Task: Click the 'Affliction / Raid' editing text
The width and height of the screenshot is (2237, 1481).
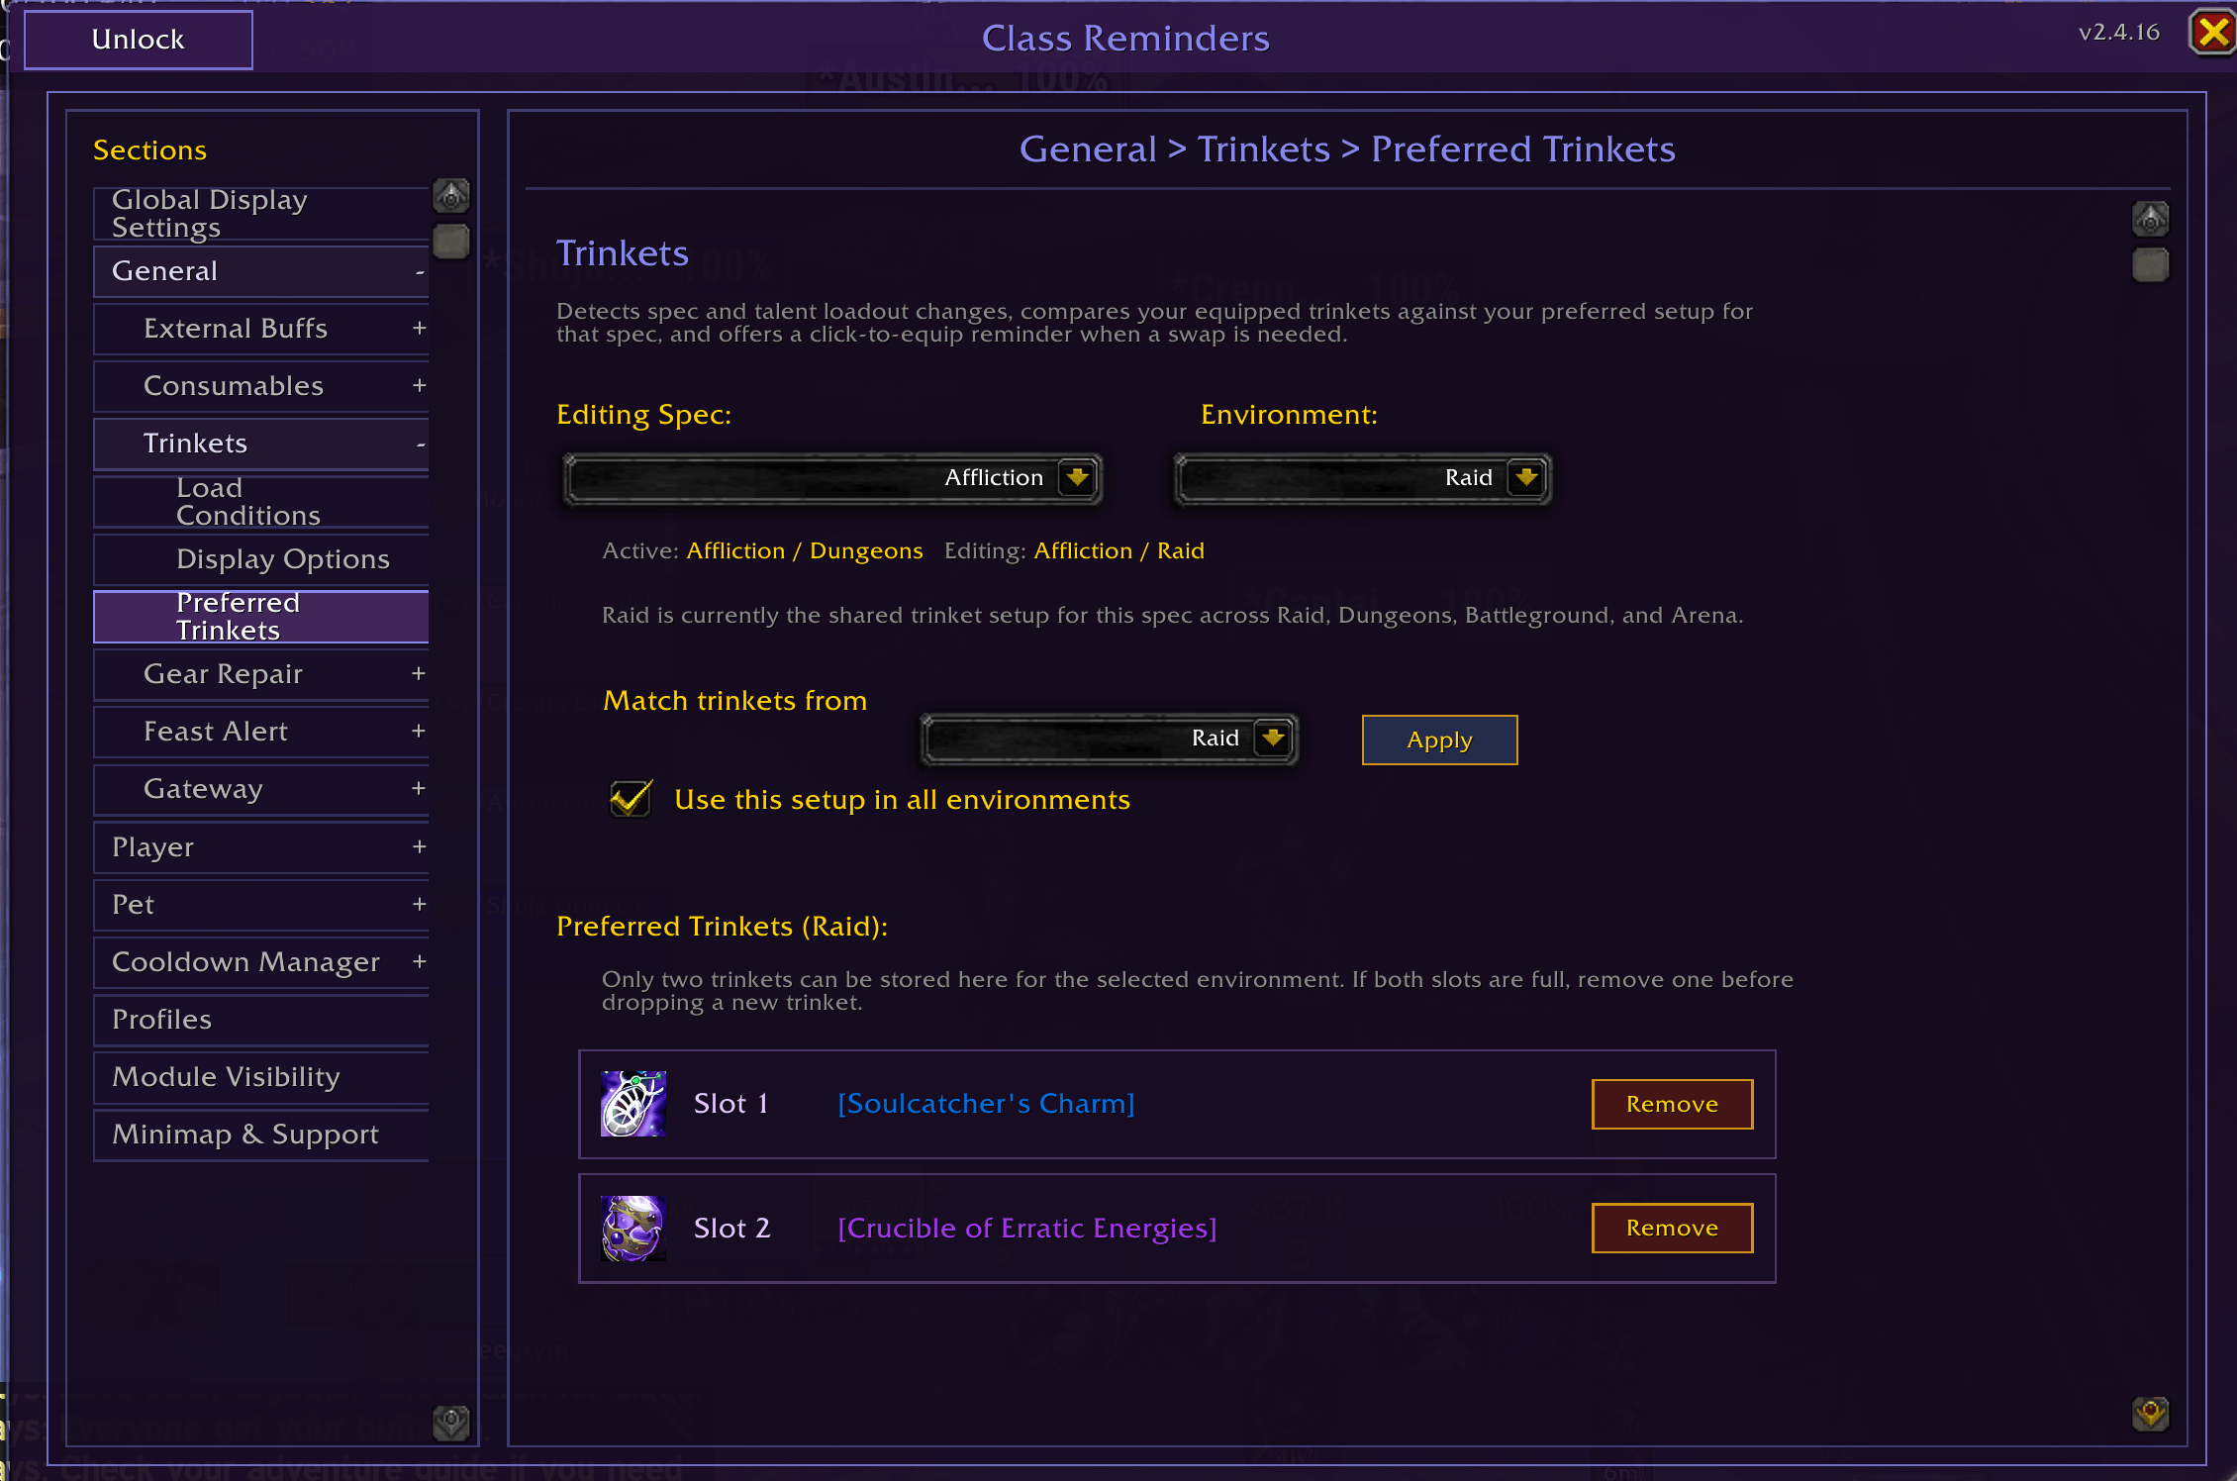Action: [1119, 551]
